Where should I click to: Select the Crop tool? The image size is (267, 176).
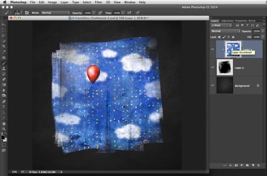pyautogui.click(x=4, y=46)
